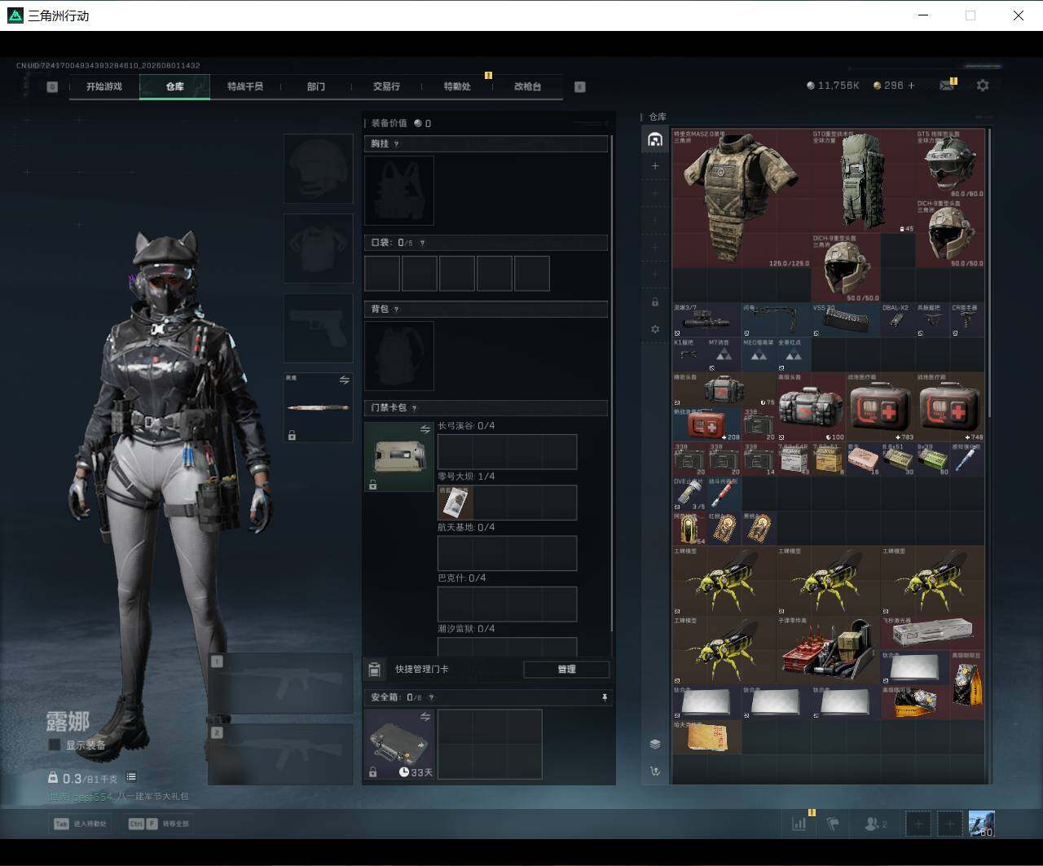
Task: Select the 战地医疗箱 with 748 durability
Action: [950, 407]
